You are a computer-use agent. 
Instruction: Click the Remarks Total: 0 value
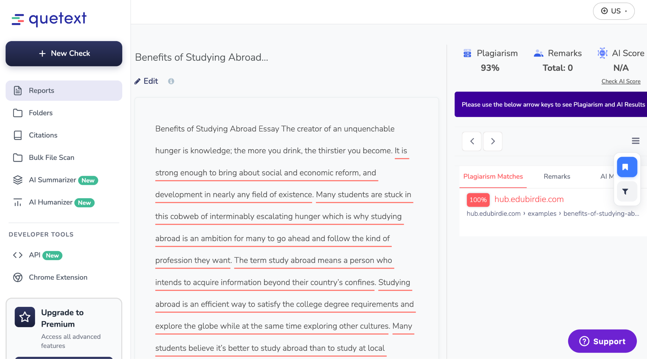558,68
